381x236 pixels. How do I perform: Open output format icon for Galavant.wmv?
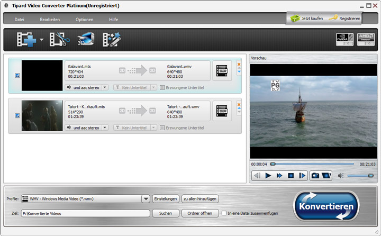click(222, 71)
